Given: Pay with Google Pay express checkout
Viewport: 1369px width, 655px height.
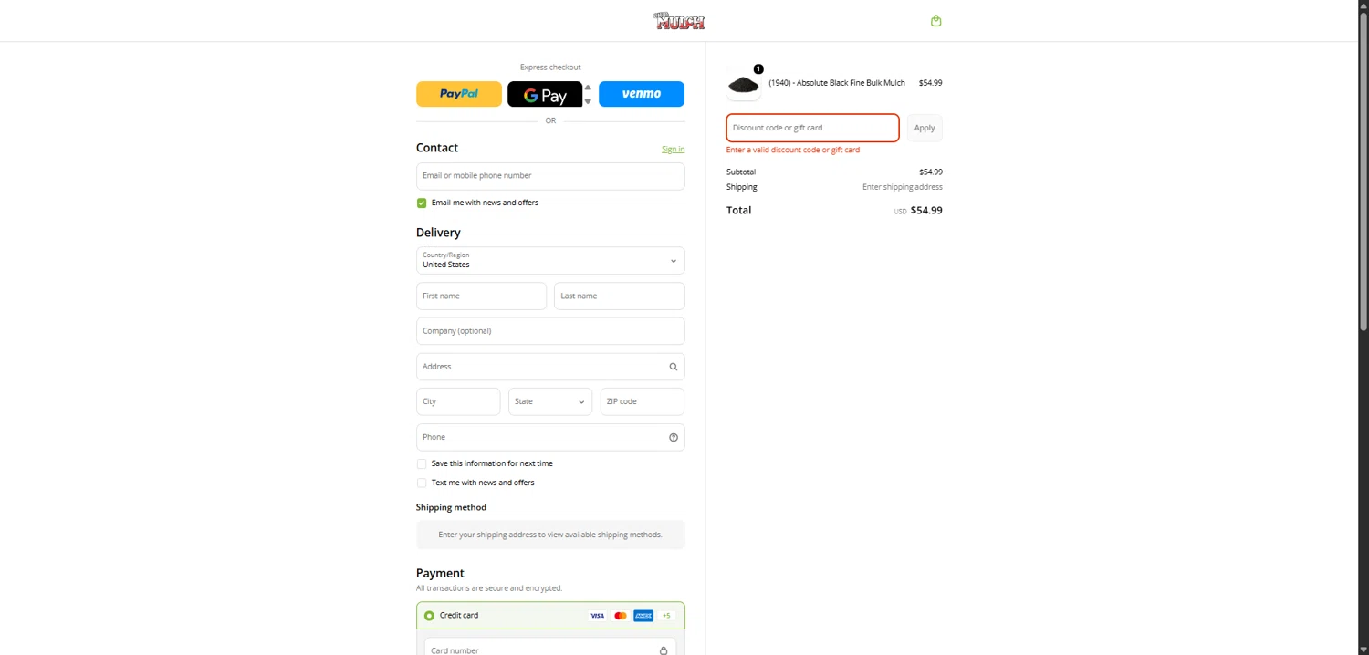Looking at the screenshot, I should 545,94.
